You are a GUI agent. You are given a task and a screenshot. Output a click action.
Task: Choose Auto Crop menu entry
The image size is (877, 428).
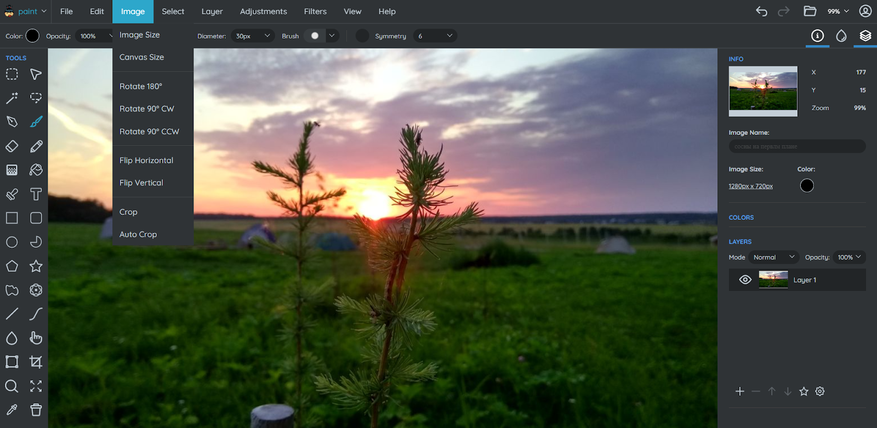tap(138, 235)
